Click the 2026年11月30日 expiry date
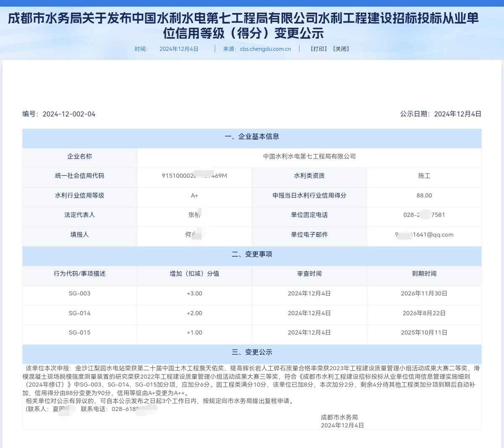The height and width of the screenshot is (448, 504). (424, 293)
